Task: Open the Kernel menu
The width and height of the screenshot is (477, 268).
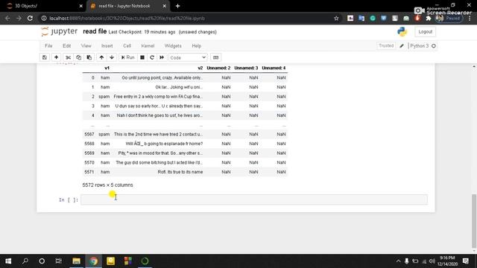Action: [x=148, y=46]
